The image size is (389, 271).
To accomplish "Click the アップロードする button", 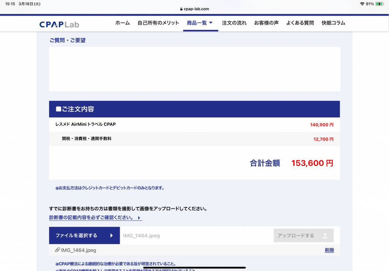I will (x=304, y=235).
